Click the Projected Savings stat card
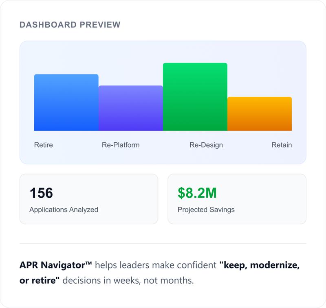 [238, 199]
